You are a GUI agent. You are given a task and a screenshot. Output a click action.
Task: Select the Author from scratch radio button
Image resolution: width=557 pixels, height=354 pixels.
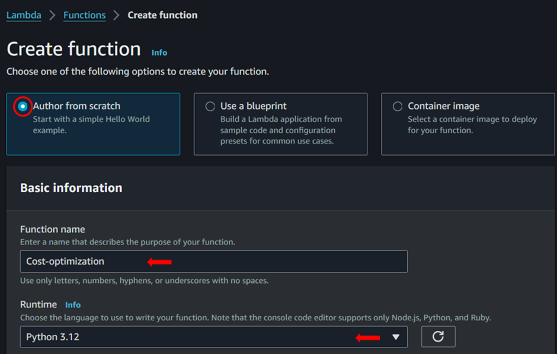tap(23, 107)
